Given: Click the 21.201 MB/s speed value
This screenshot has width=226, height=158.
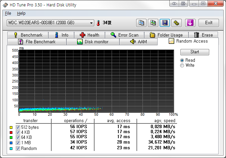Looking at the screenshot, I should point(162,148).
